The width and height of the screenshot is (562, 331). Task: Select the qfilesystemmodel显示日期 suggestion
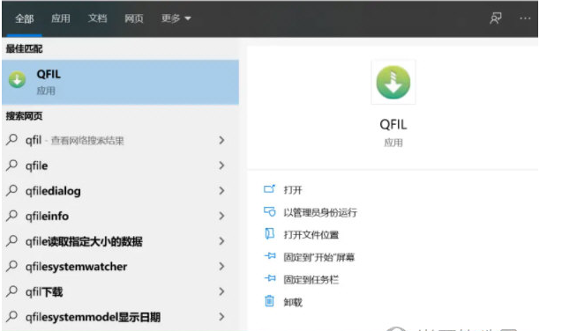(120, 317)
